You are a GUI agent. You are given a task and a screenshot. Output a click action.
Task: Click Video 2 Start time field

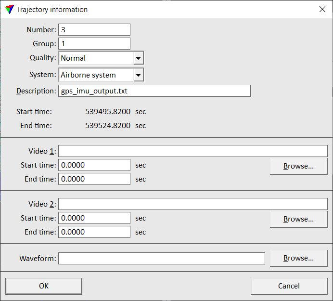coord(94,218)
